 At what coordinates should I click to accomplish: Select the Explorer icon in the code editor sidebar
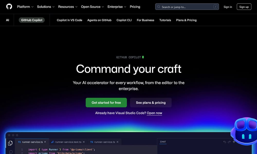tap(10, 143)
